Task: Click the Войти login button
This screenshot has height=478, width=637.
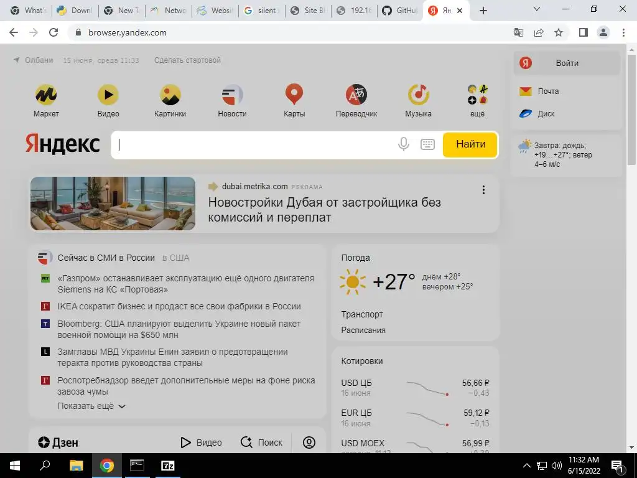Action: pyautogui.click(x=567, y=63)
